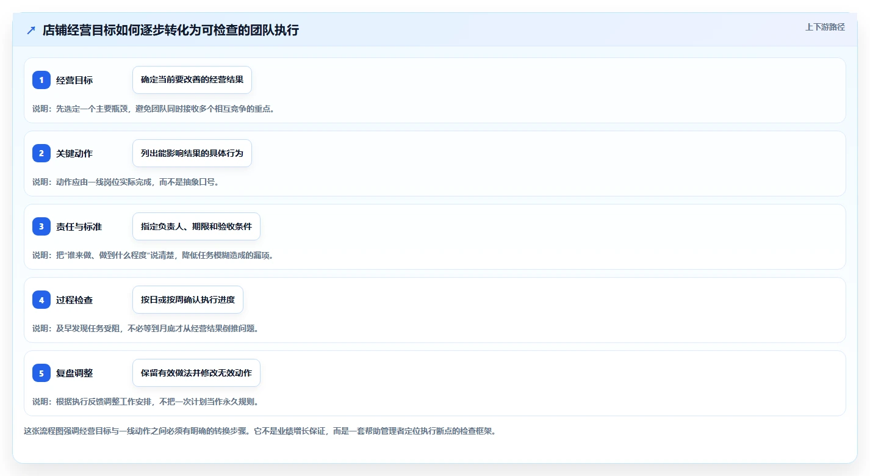Click the 列出能影响结果的具体行为 box
This screenshot has width=870, height=476.
coord(192,153)
